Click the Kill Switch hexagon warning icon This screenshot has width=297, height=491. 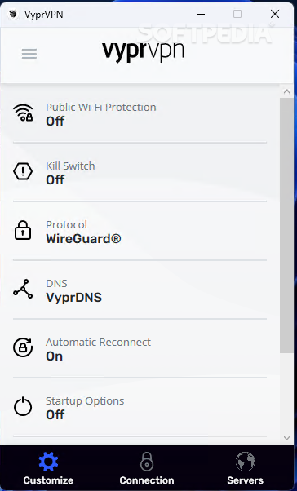[x=23, y=172]
